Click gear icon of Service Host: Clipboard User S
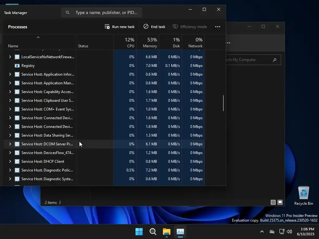 17,101
